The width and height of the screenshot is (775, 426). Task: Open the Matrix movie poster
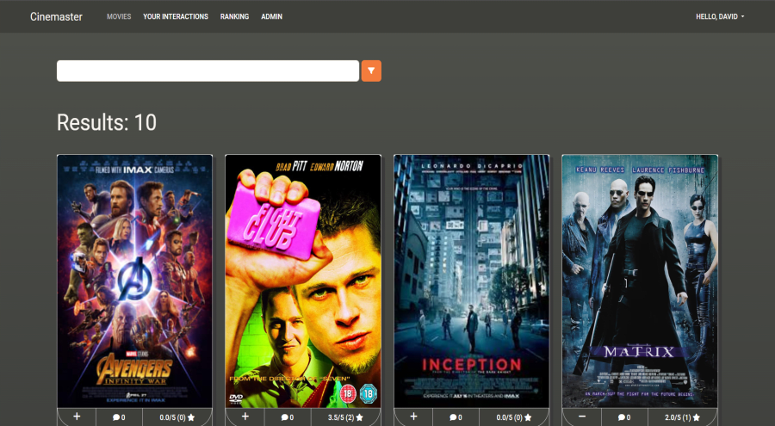tap(640, 281)
